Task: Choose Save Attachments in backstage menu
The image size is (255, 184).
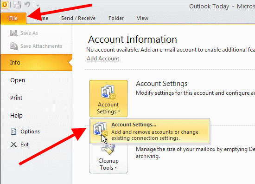Action: point(41,46)
